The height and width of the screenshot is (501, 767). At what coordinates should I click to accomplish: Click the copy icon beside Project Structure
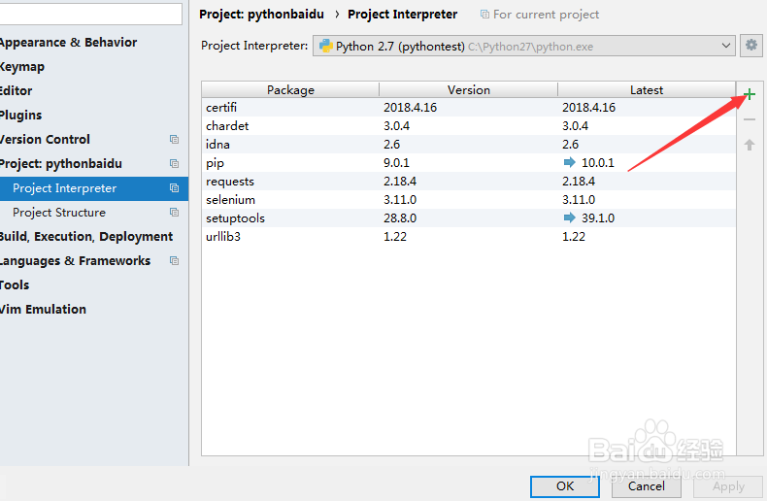coord(174,213)
